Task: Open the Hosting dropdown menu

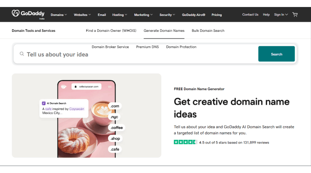Action: tap(120, 15)
